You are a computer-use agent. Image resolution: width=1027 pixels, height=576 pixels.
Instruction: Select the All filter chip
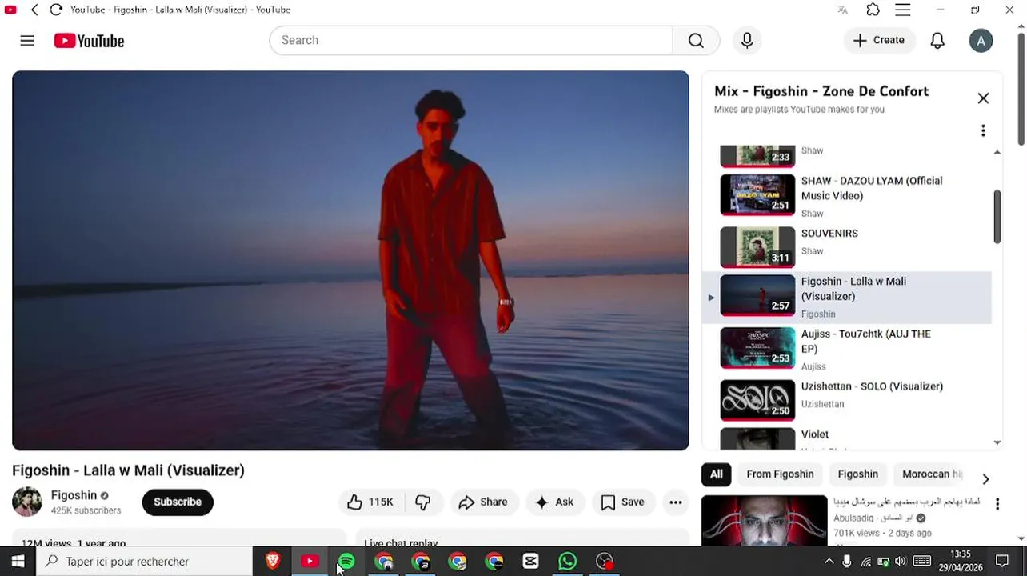[x=717, y=474]
